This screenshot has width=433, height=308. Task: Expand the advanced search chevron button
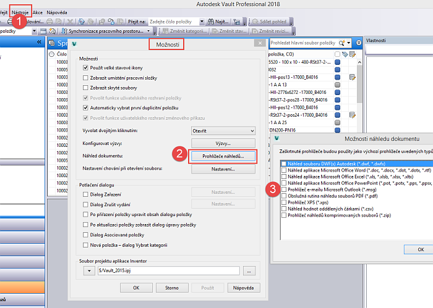point(359,43)
